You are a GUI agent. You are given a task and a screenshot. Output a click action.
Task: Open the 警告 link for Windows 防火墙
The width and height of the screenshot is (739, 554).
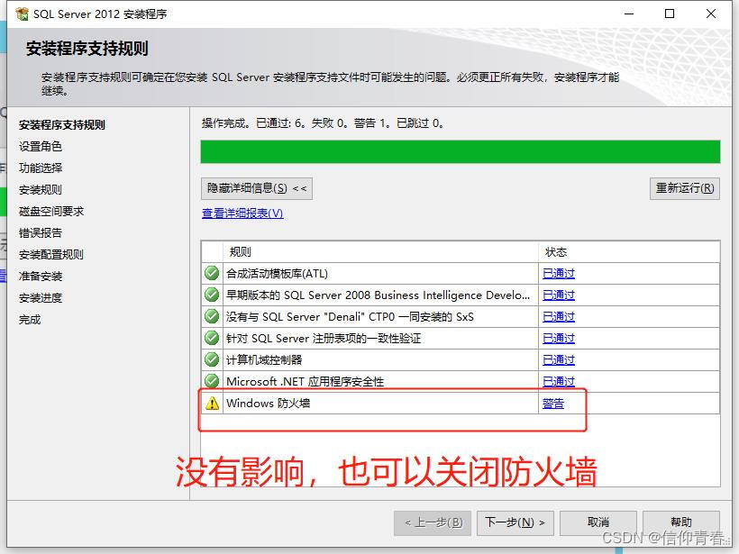(x=552, y=404)
